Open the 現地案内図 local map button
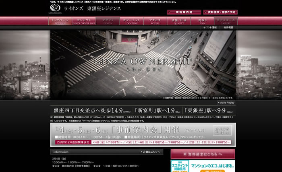282x172 pixels. point(184,12)
